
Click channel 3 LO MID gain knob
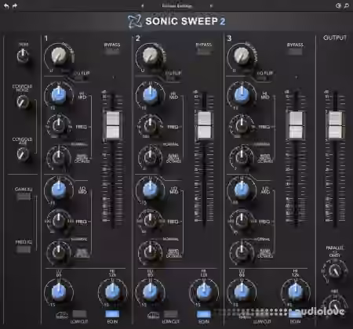click(x=242, y=190)
